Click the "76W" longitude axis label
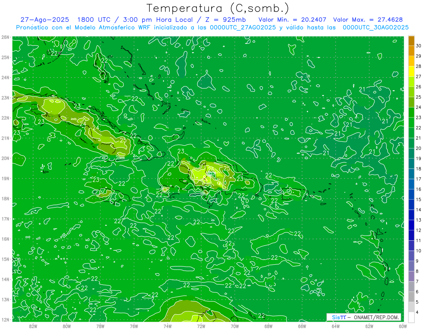 134,326
